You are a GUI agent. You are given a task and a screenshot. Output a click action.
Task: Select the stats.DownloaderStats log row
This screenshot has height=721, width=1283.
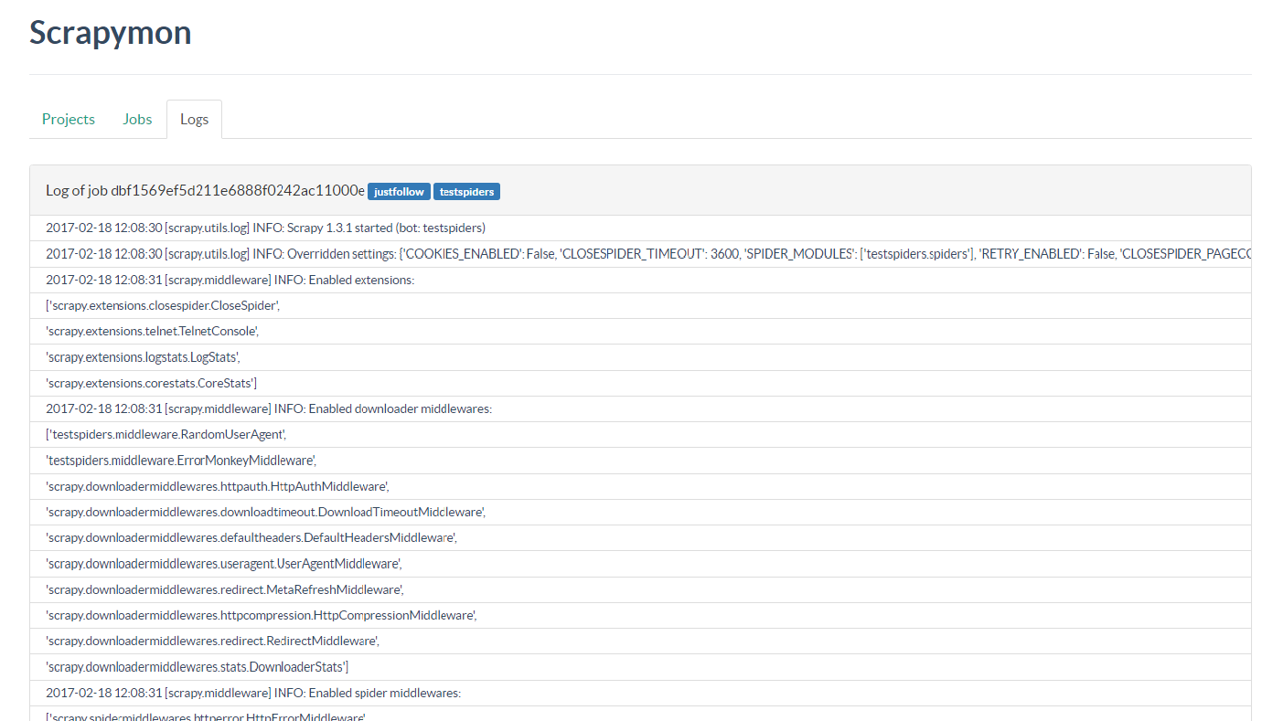click(640, 667)
